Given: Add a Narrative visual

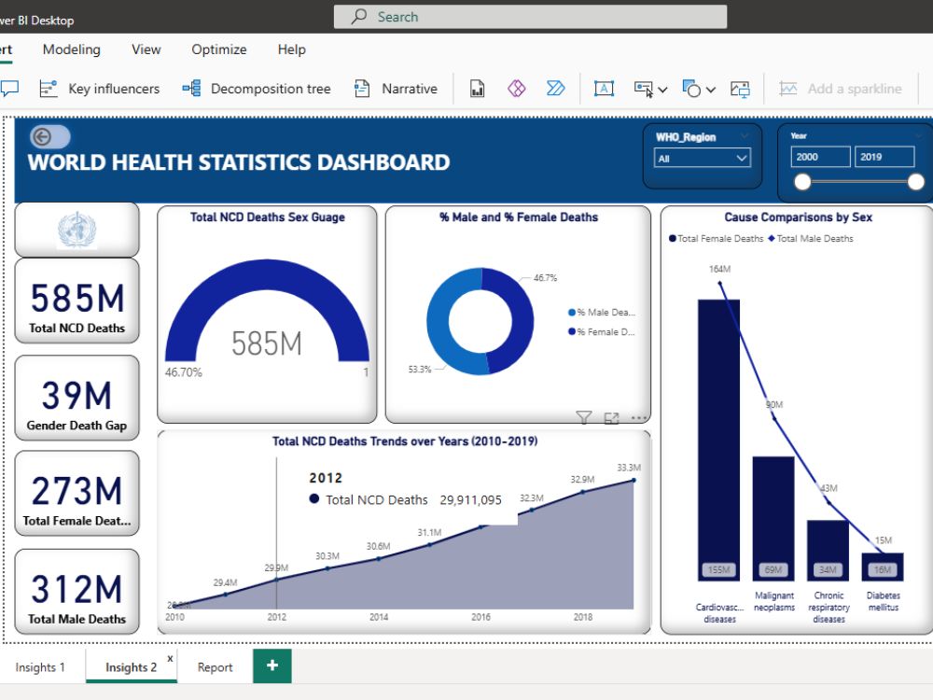Looking at the screenshot, I should point(396,89).
